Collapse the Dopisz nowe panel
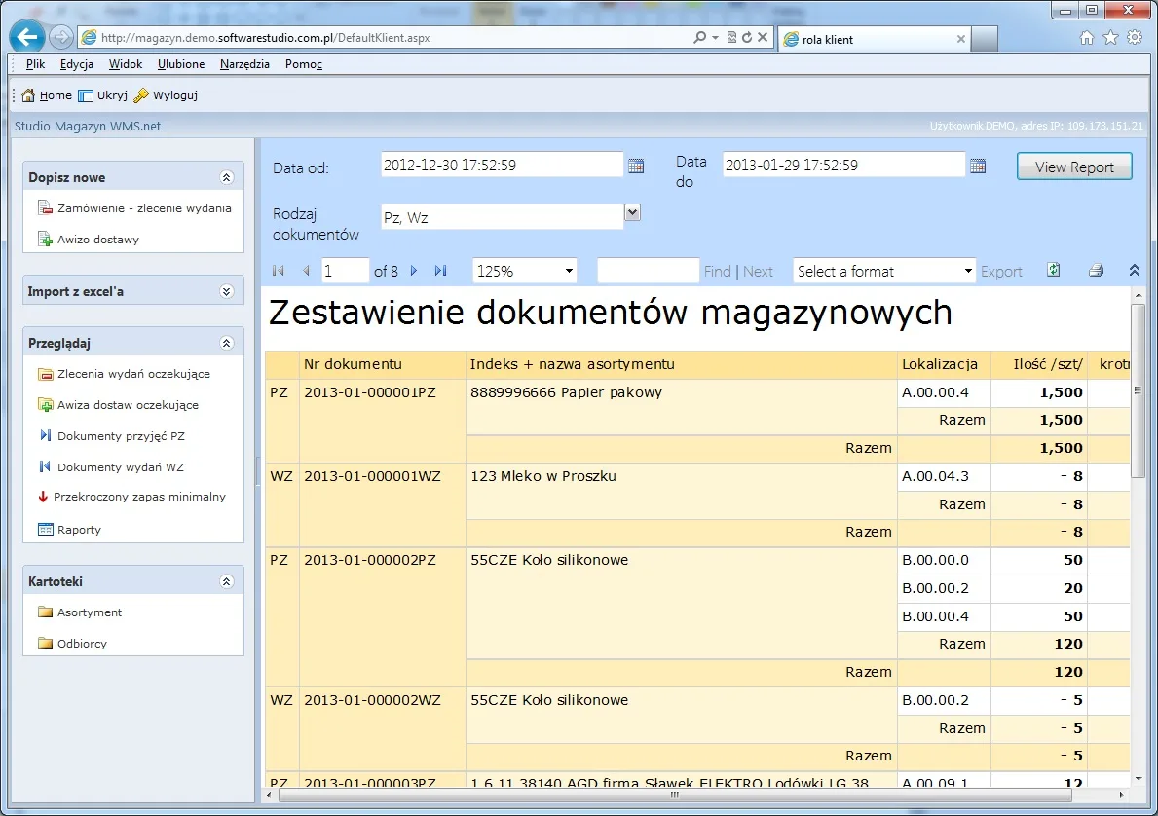Image resolution: width=1158 pixels, height=816 pixels. tap(227, 177)
